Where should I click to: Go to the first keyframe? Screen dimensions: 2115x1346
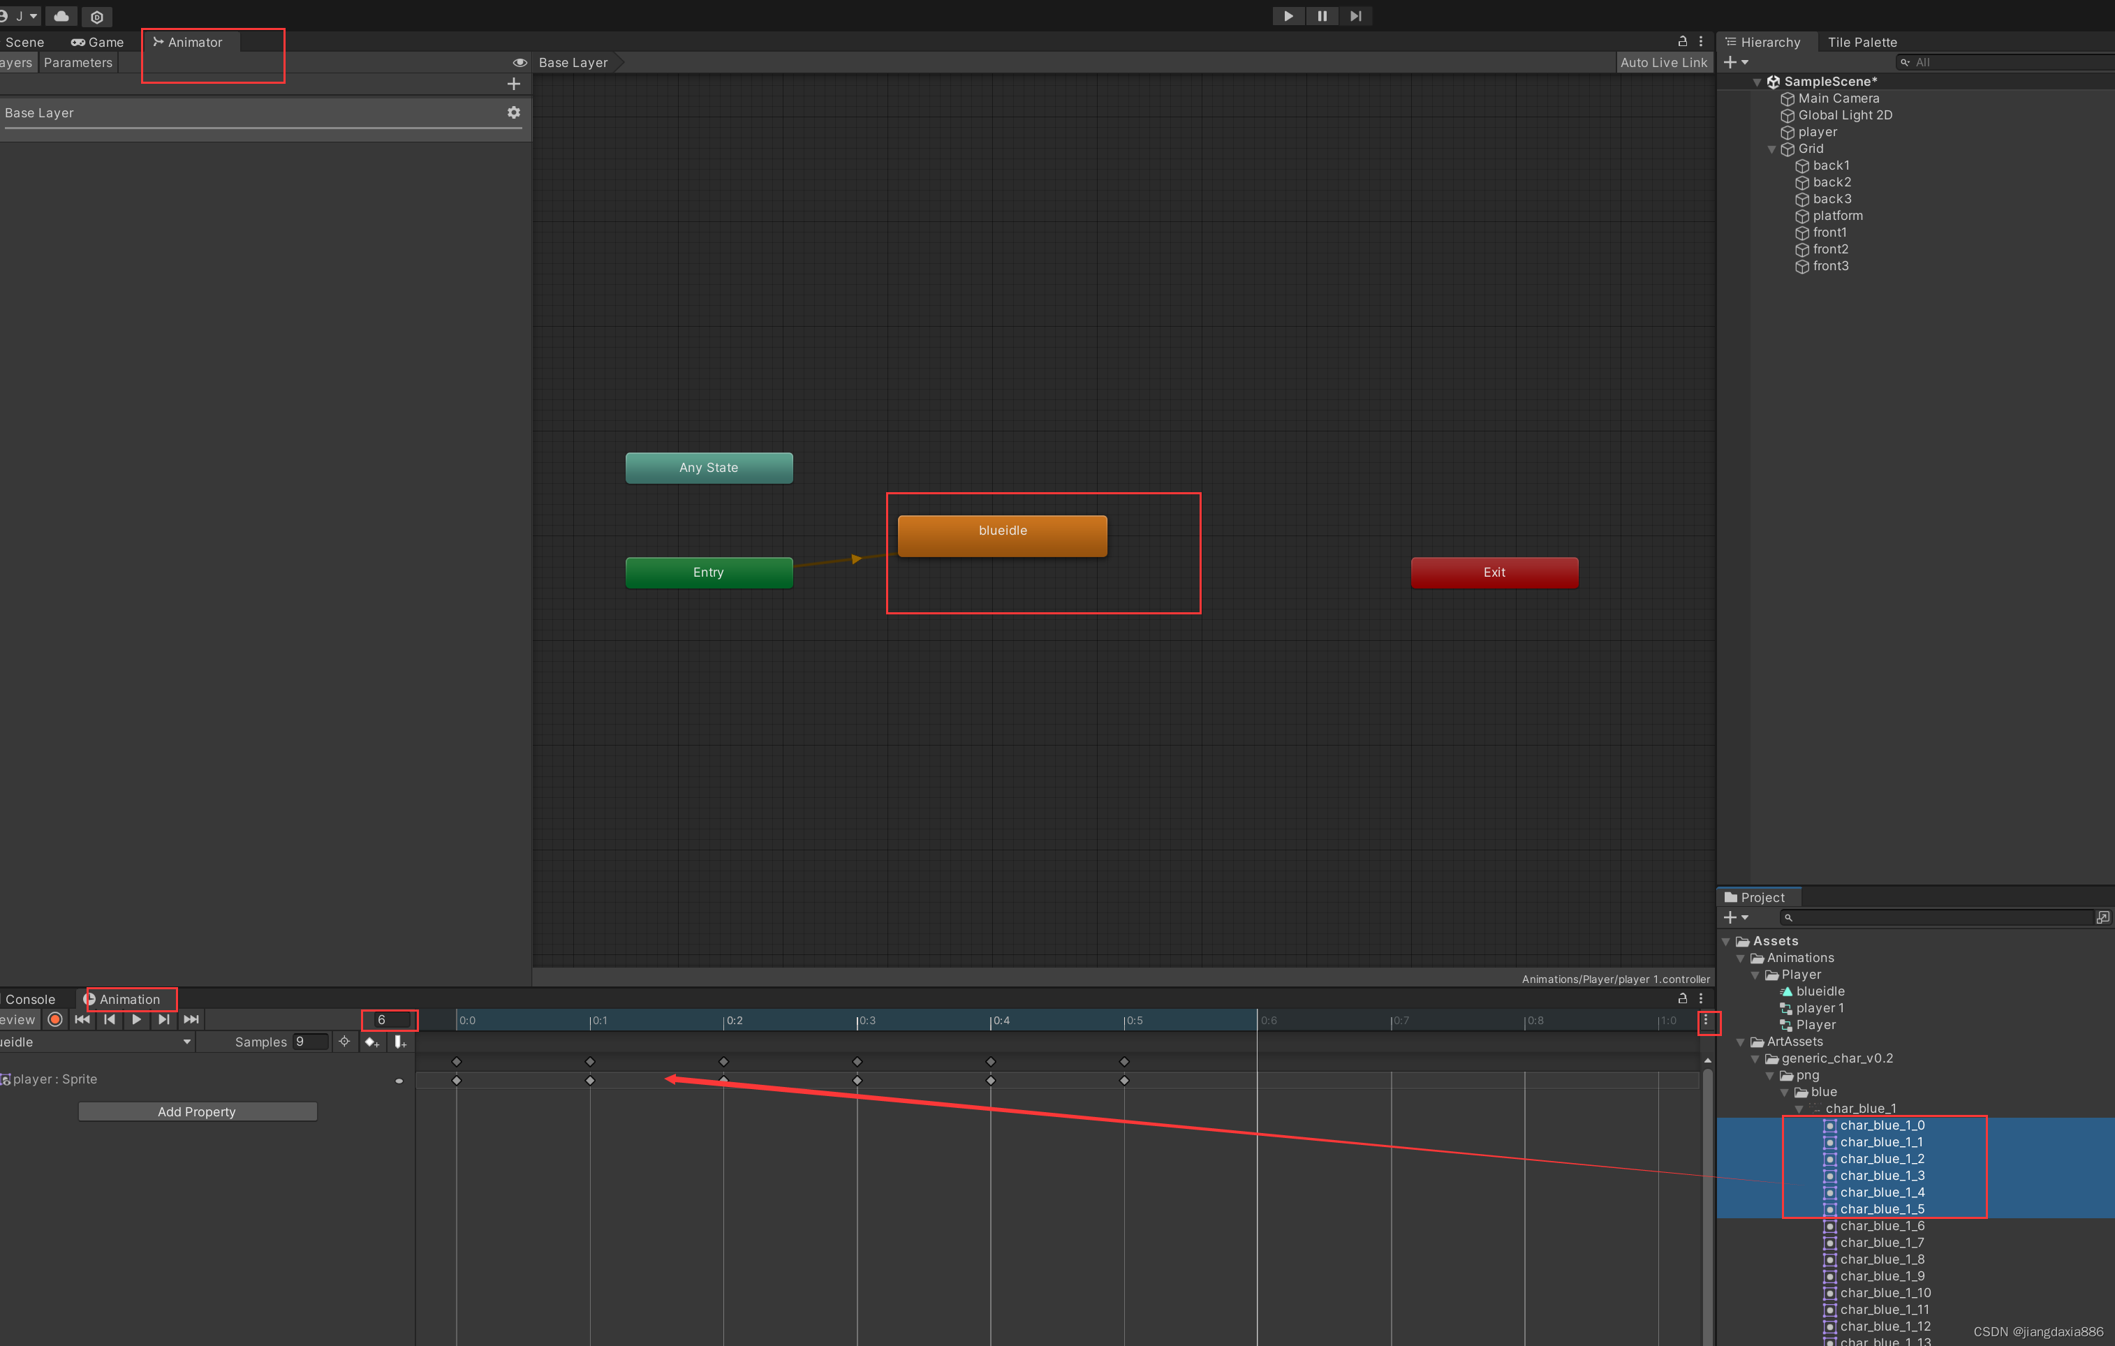click(x=82, y=1019)
